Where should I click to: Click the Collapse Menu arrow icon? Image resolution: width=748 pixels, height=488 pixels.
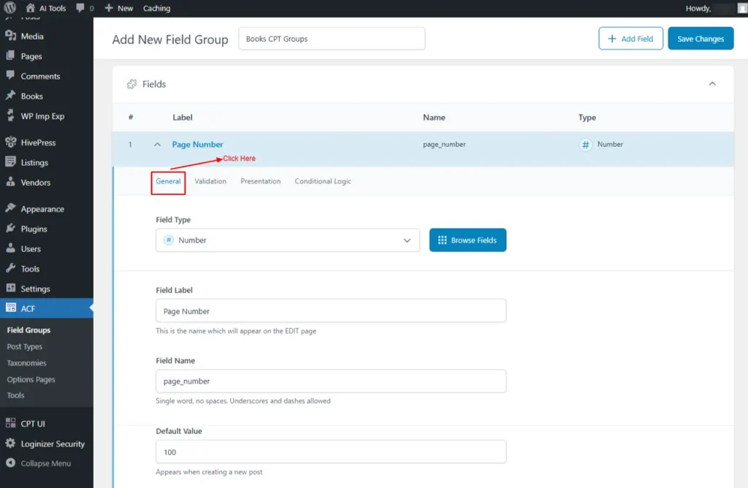(10, 463)
